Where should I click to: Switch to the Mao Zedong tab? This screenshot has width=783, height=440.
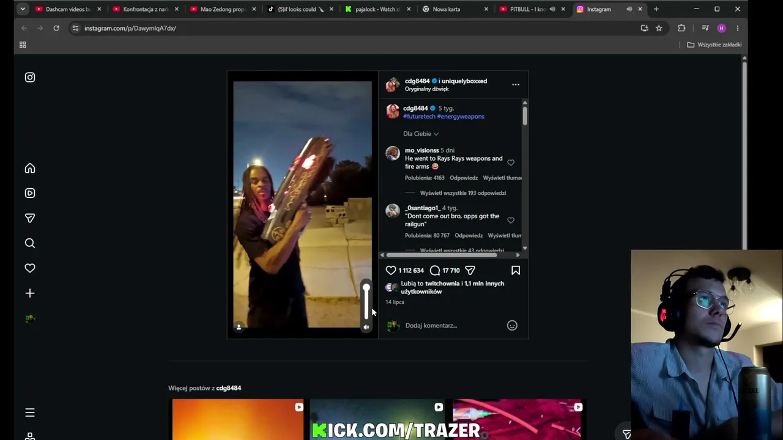coord(223,9)
